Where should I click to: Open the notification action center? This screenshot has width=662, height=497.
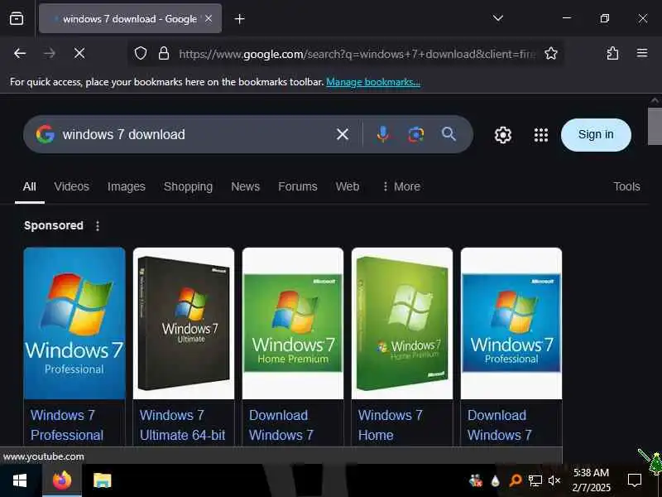click(634, 480)
